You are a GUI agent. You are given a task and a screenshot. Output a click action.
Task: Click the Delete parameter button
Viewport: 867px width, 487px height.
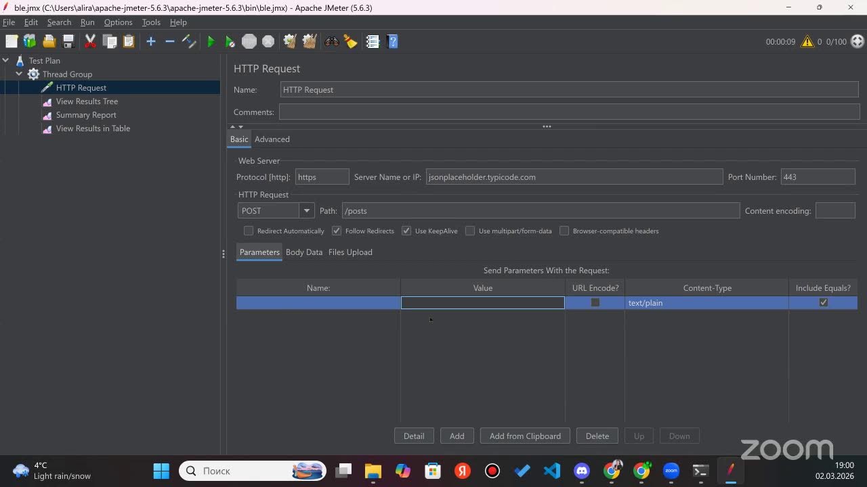(x=597, y=436)
